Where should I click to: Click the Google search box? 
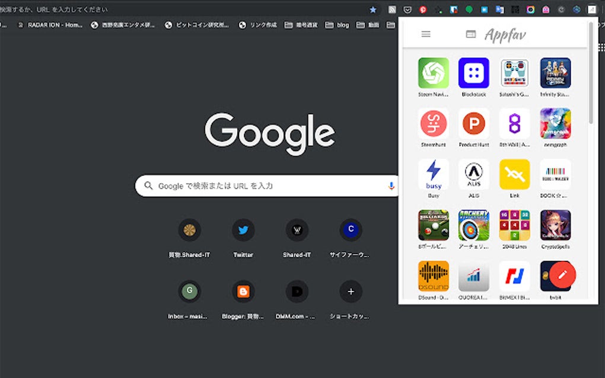click(x=266, y=185)
